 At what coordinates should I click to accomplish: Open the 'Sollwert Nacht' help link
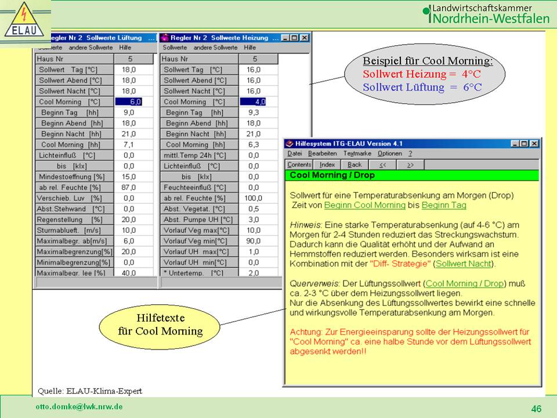click(x=463, y=263)
